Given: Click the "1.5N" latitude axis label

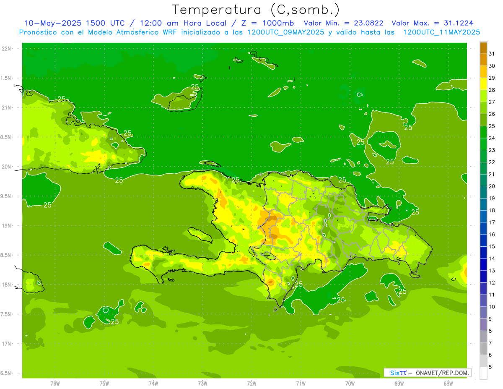Looking at the screenshot, I should tap(6, 78).
